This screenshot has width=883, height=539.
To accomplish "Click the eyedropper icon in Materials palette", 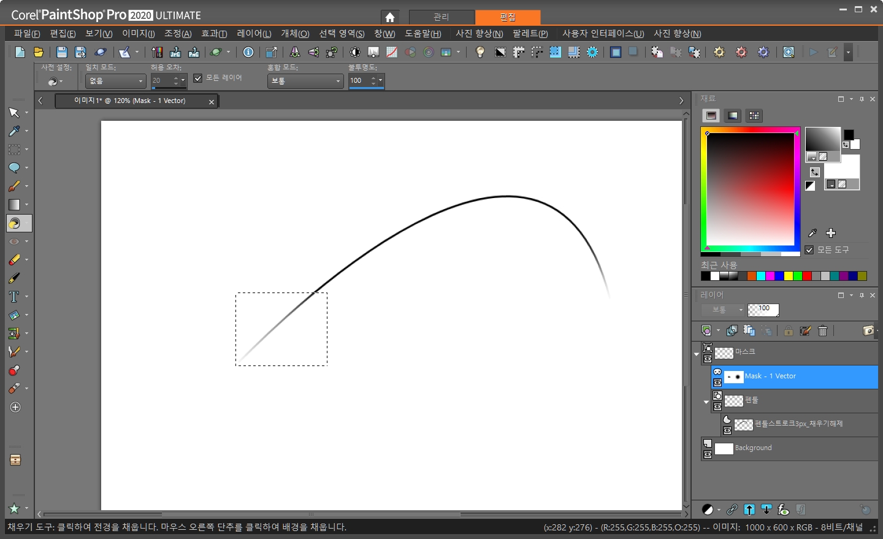I will pos(812,233).
